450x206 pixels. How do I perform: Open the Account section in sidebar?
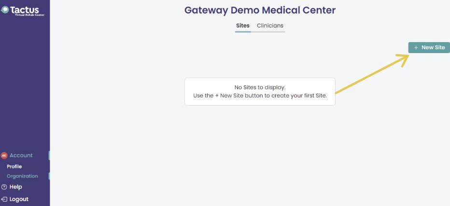tap(21, 155)
